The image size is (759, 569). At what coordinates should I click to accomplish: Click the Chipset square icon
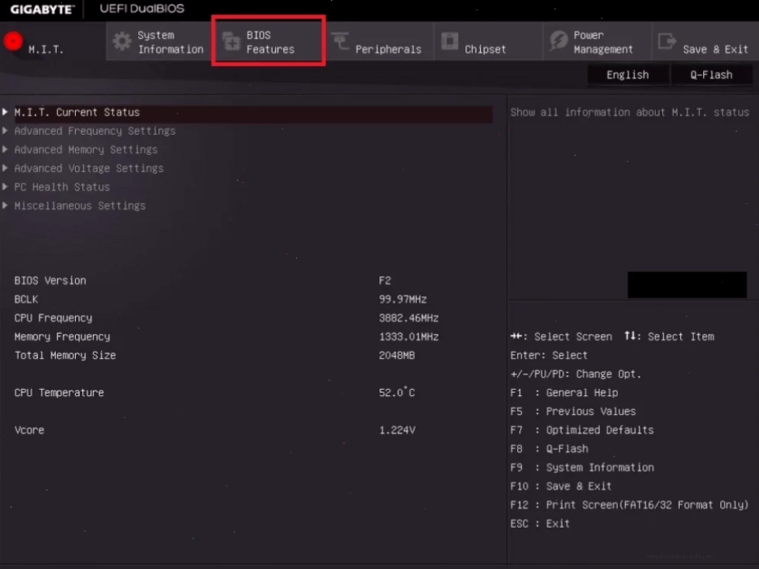[x=450, y=41]
